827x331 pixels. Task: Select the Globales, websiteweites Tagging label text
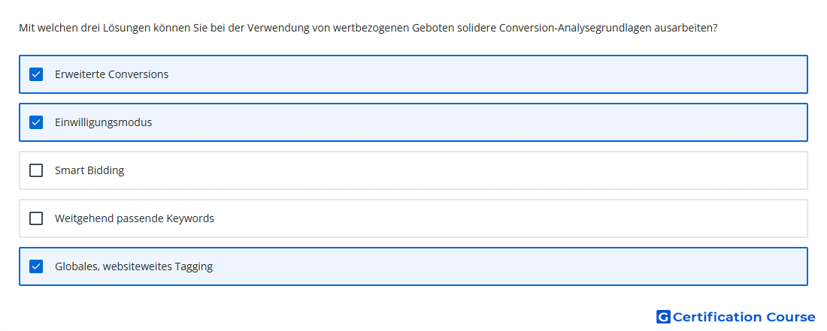tap(134, 266)
